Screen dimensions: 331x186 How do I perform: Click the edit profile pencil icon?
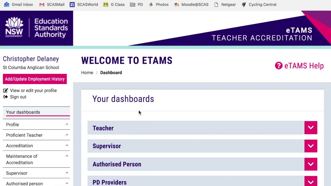coord(5,91)
